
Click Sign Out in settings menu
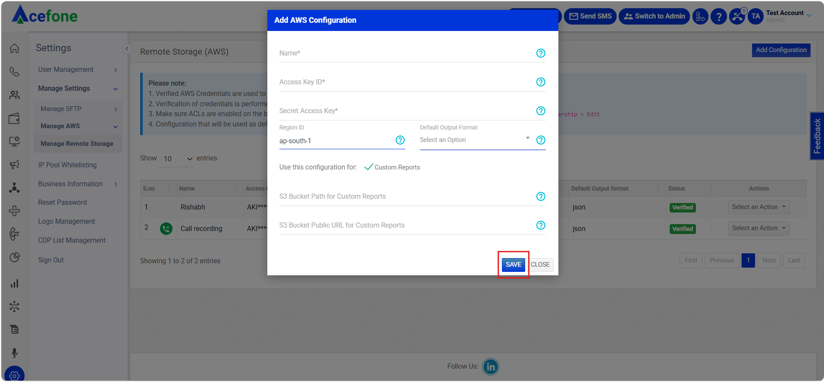tap(51, 260)
